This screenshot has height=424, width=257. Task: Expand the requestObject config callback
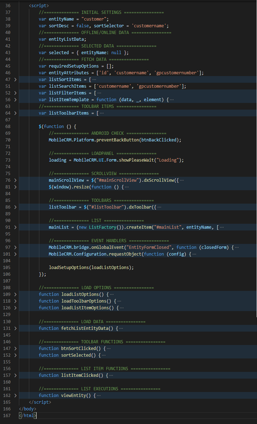[15, 254]
